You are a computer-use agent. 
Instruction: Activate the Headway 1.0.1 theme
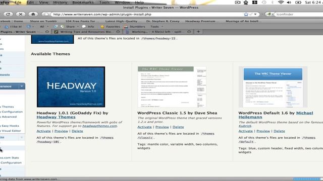pos(43,131)
